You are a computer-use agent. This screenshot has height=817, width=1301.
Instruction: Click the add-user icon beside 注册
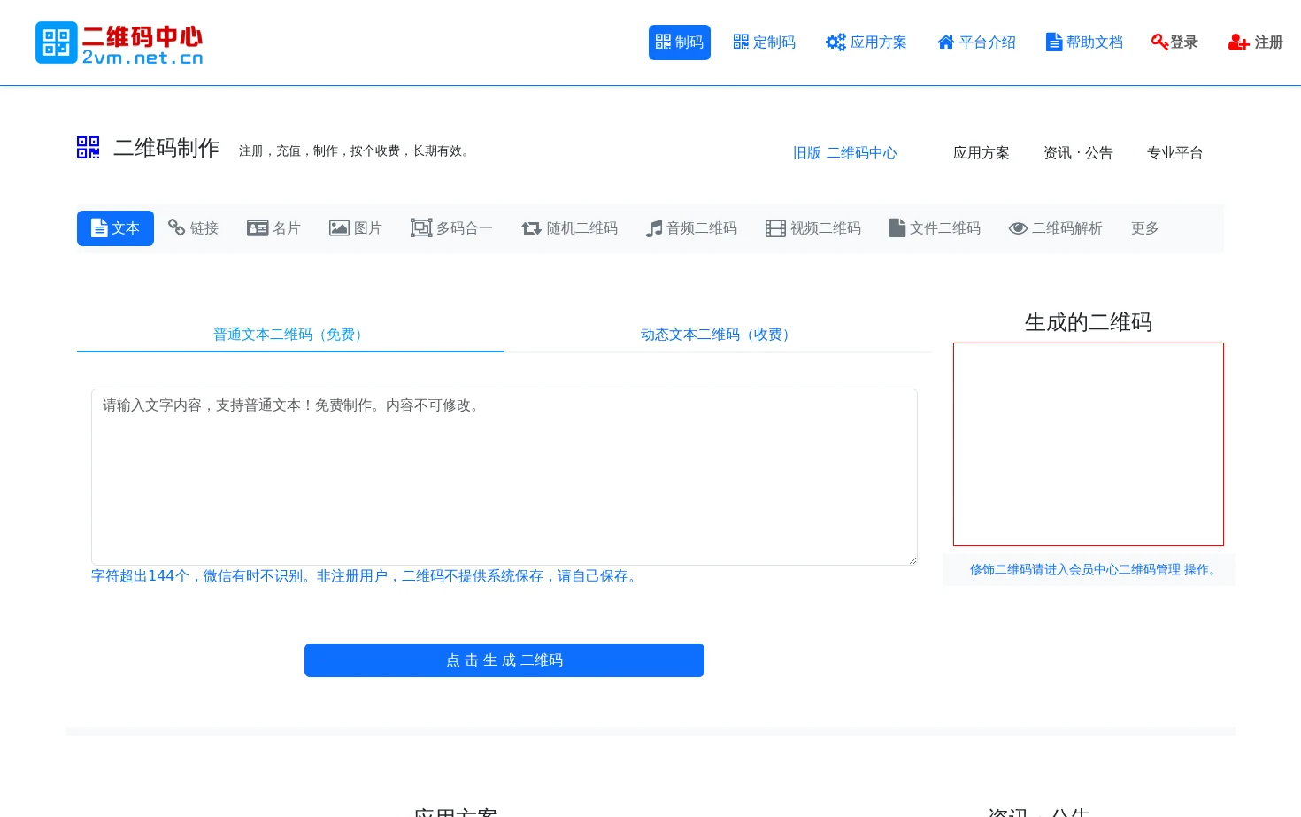1238,42
